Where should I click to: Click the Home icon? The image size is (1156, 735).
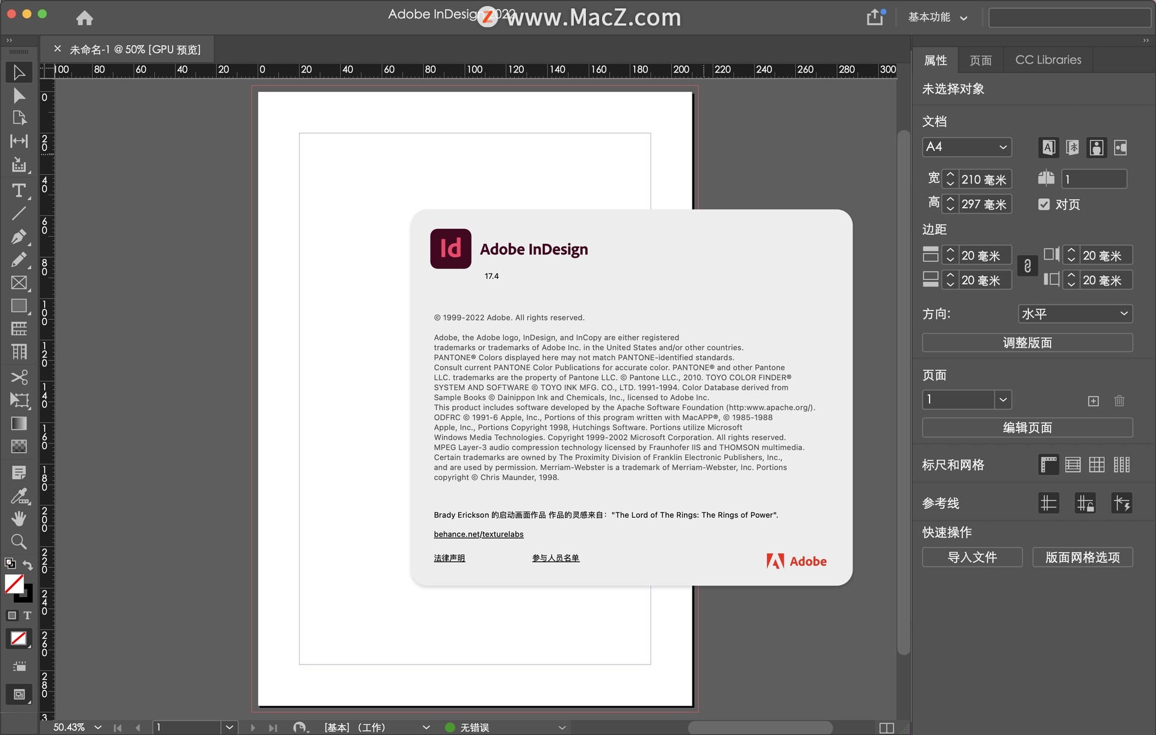(84, 18)
